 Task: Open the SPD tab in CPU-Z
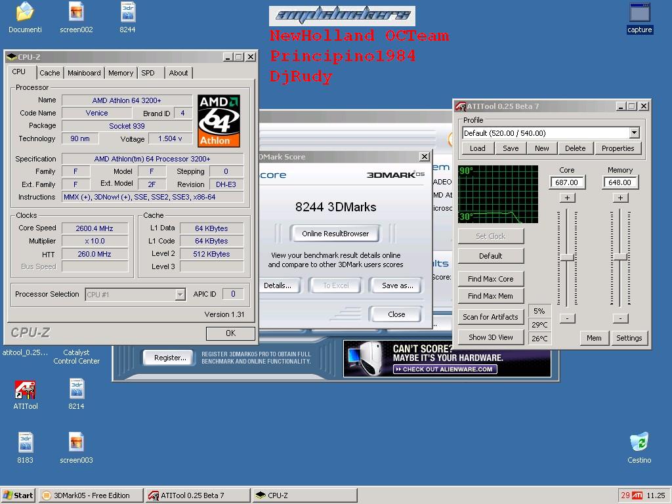[148, 73]
